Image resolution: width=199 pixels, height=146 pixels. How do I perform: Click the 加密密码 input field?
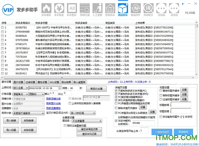coord(143,123)
